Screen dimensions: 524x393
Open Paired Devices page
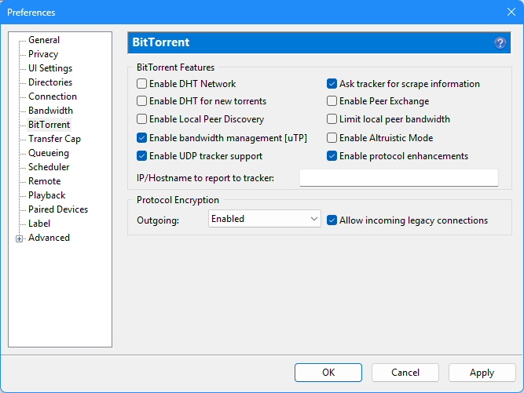pyautogui.click(x=58, y=209)
